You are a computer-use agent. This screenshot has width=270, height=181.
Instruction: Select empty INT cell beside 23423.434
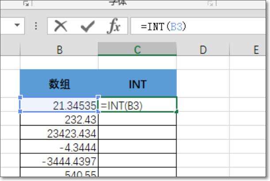tap(137, 133)
